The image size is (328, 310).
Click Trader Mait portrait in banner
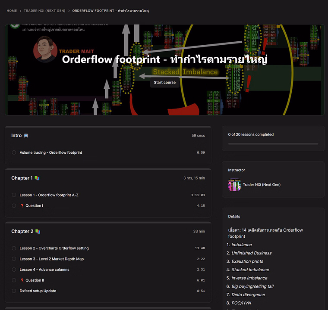tap(45, 49)
